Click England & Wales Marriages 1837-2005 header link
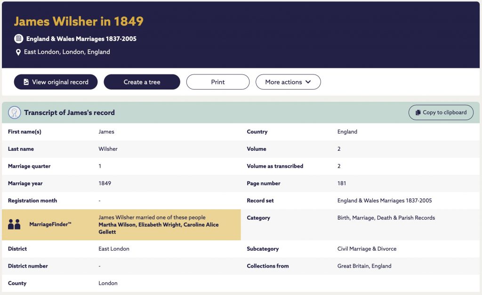The width and height of the screenshot is (482, 295). (x=81, y=39)
